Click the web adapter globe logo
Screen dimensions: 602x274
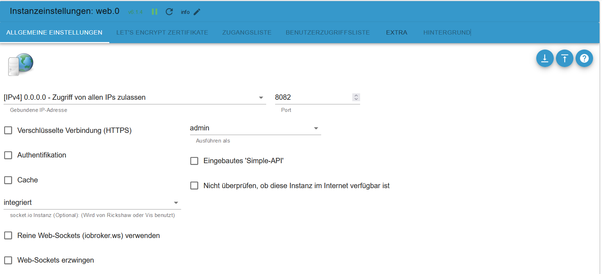click(21, 64)
